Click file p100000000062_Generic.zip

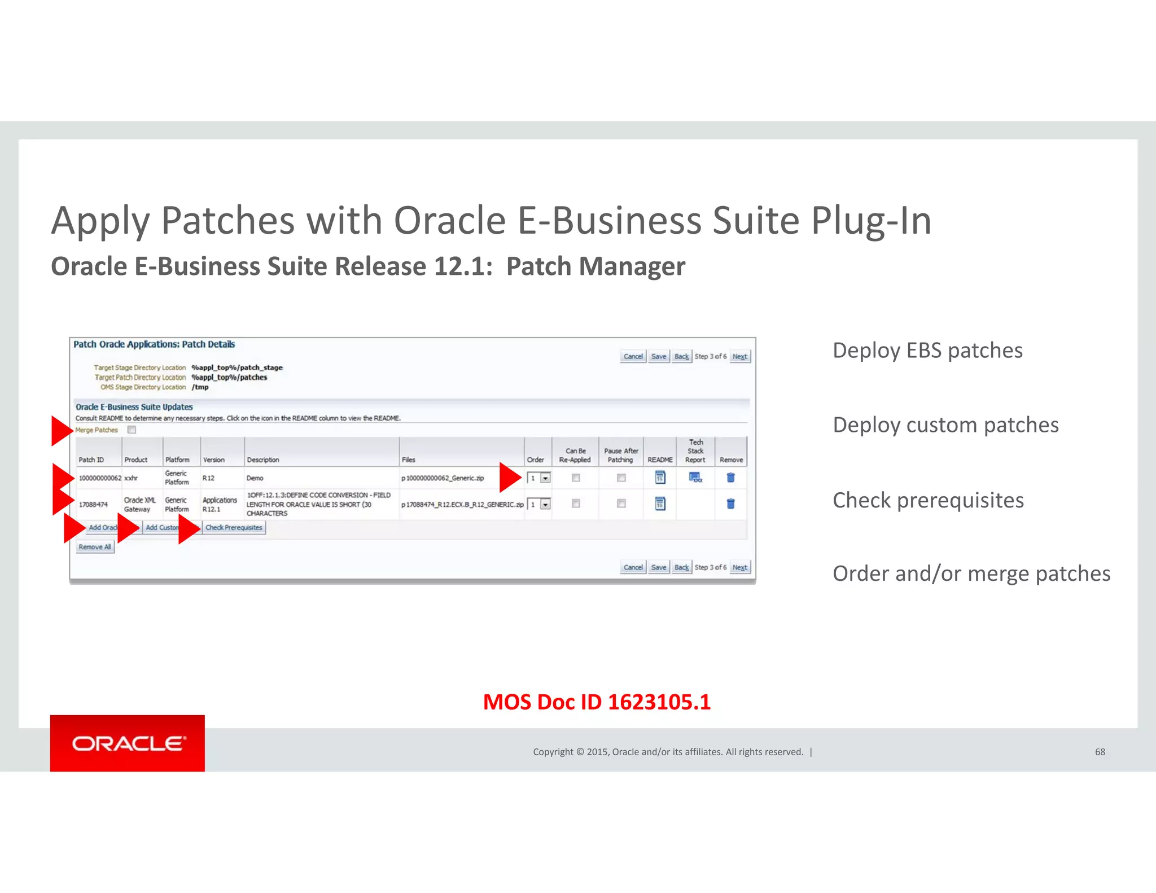(x=443, y=478)
